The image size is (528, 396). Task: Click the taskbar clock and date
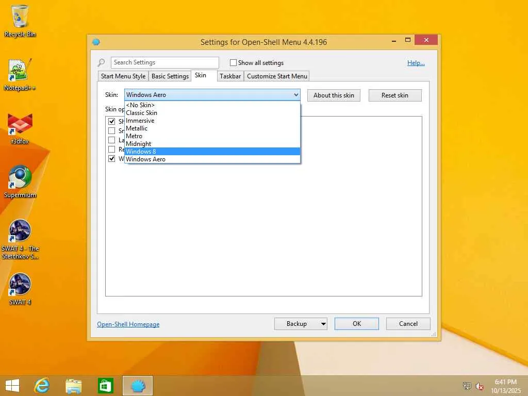point(506,386)
